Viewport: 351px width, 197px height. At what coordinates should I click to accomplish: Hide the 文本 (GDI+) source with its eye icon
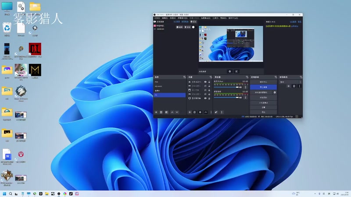coord(205,82)
